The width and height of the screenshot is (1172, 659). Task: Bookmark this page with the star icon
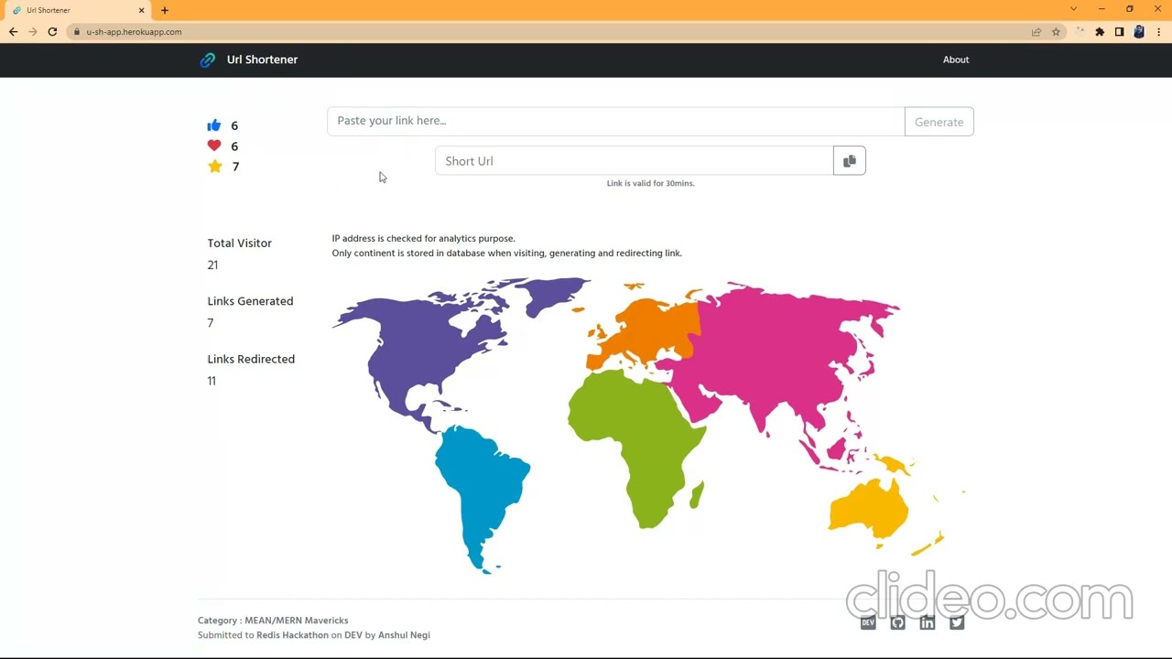pyautogui.click(x=1056, y=32)
